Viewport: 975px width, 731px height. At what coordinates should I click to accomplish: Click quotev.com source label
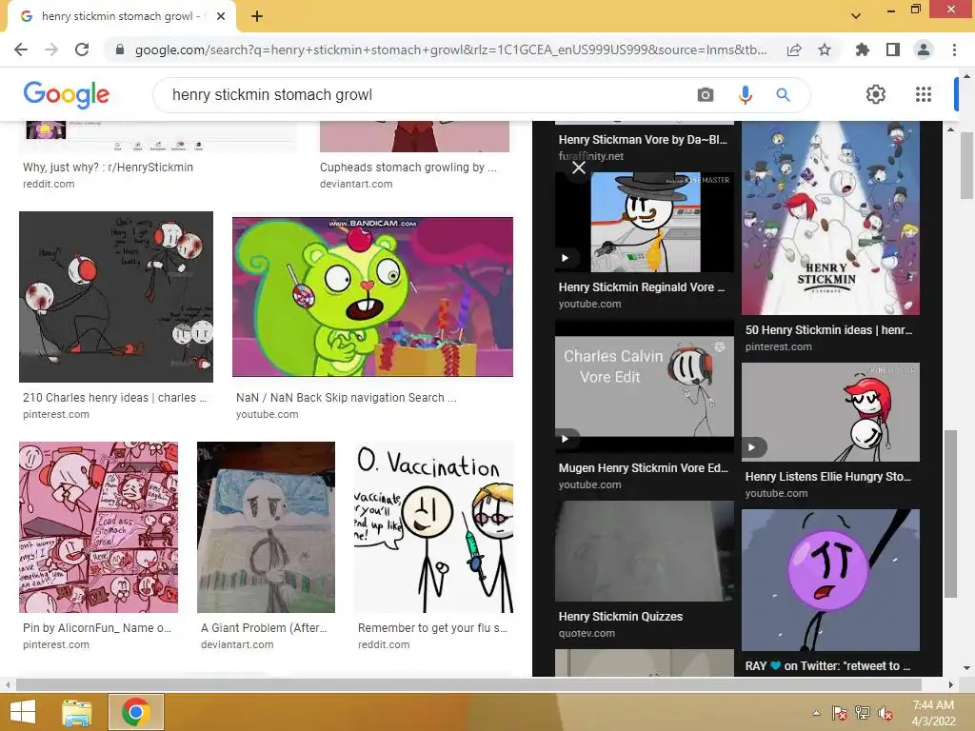[587, 633]
